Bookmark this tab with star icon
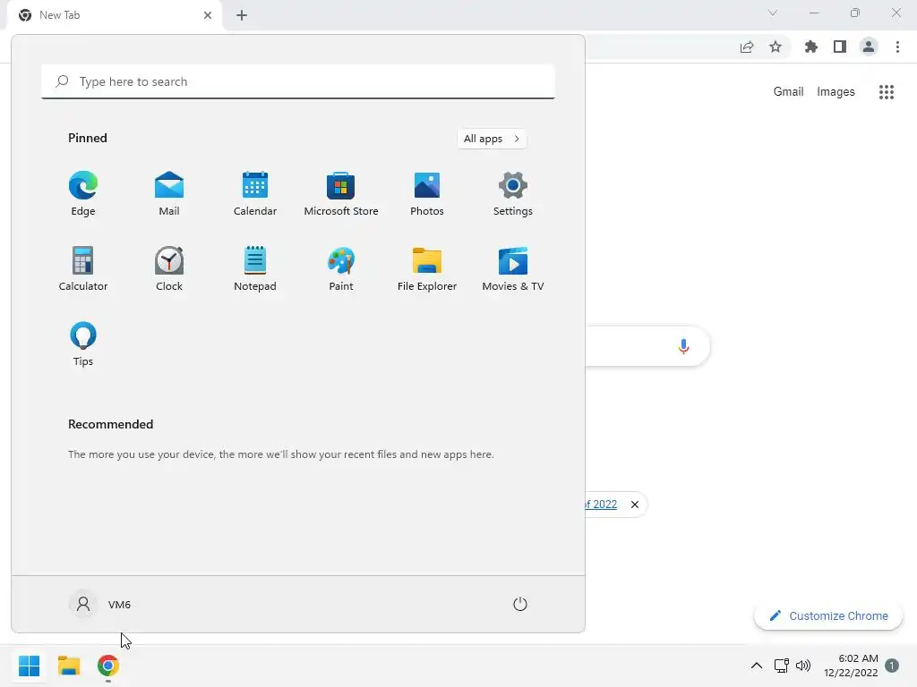The width and height of the screenshot is (917, 687). click(776, 47)
